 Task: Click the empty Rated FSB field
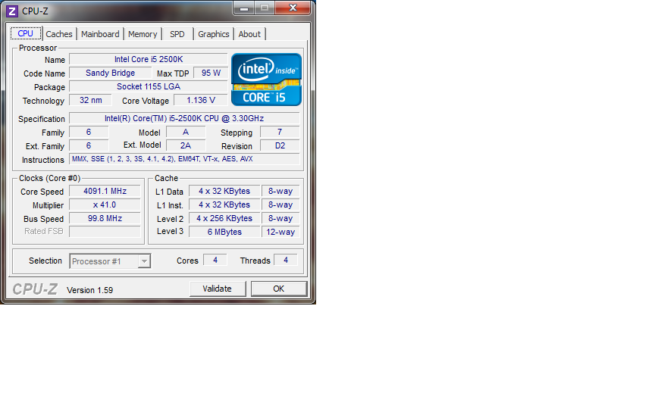click(105, 232)
